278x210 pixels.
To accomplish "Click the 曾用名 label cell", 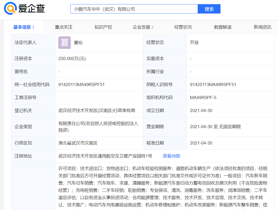I will point(33,71).
